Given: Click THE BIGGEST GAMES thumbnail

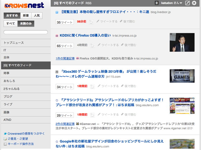Looking at the screenshot, I should 182,76.
